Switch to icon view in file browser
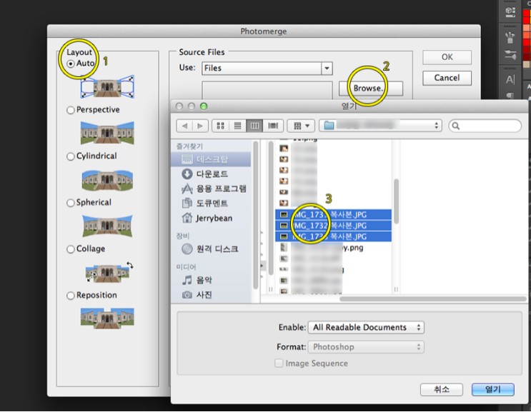Image resolution: width=531 pixels, height=412 pixels. [x=220, y=126]
